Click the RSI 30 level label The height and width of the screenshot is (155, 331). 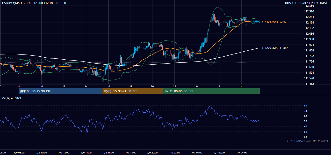(305, 132)
